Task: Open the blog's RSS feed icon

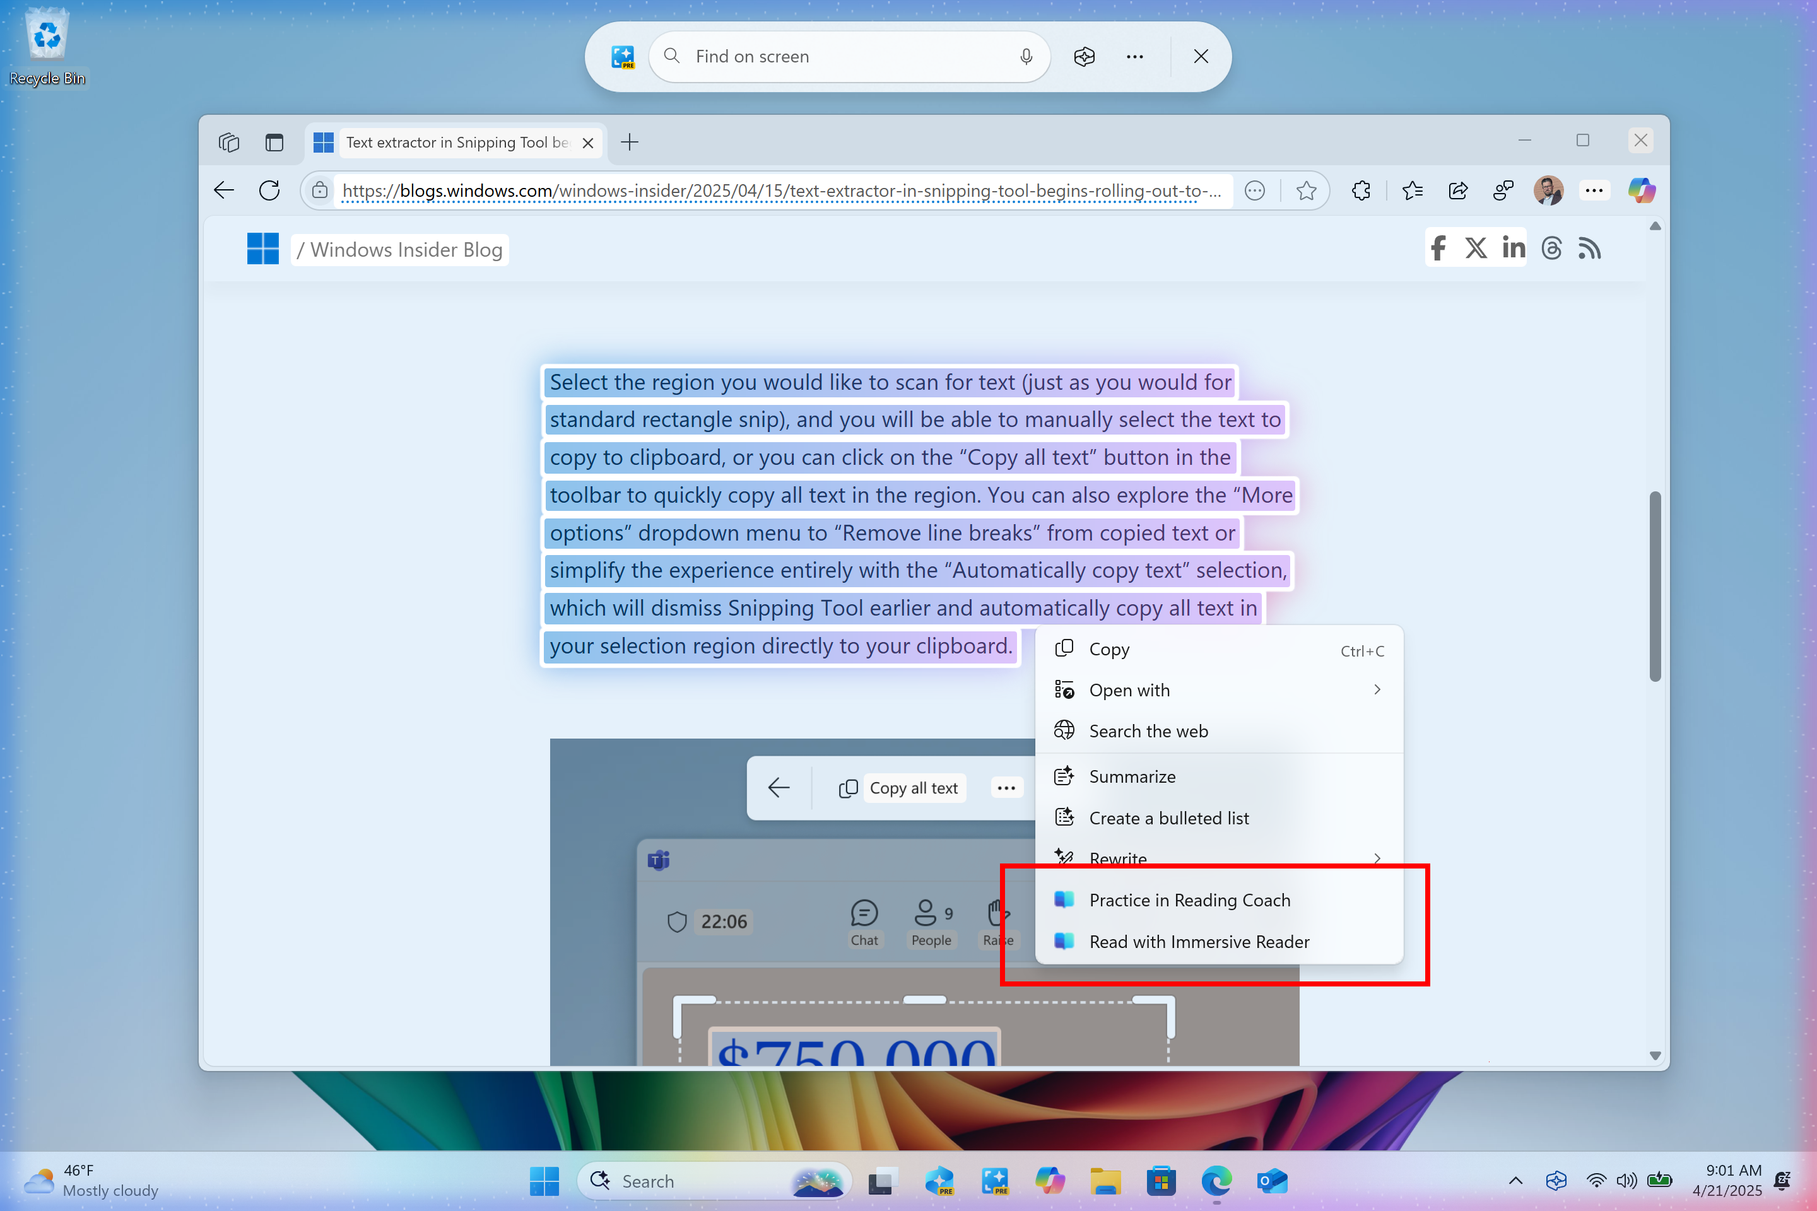Action: [x=1589, y=248]
